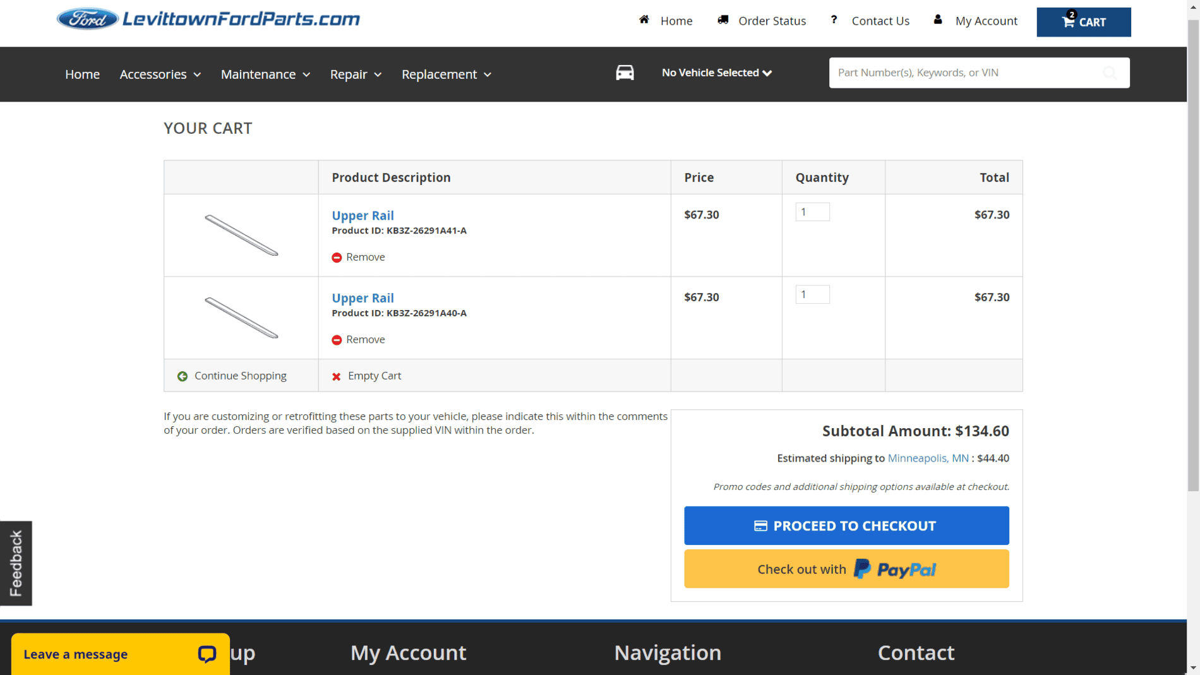The height and width of the screenshot is (675, 1200).
Task: Click red remove icon for KB3Z-26291A41-A
Action: click(x=337, y=258)
